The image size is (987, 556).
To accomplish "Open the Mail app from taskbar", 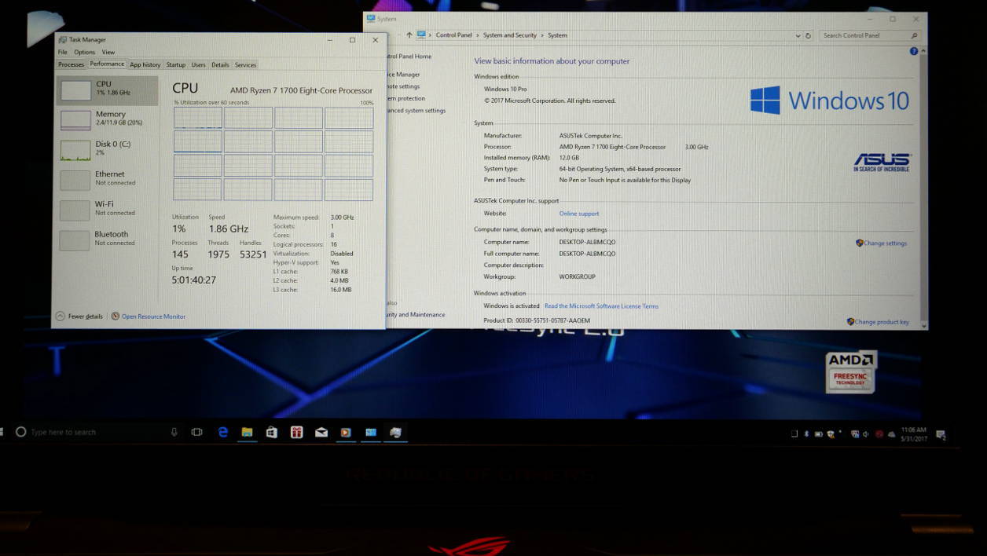I will (x=321, y=432).
